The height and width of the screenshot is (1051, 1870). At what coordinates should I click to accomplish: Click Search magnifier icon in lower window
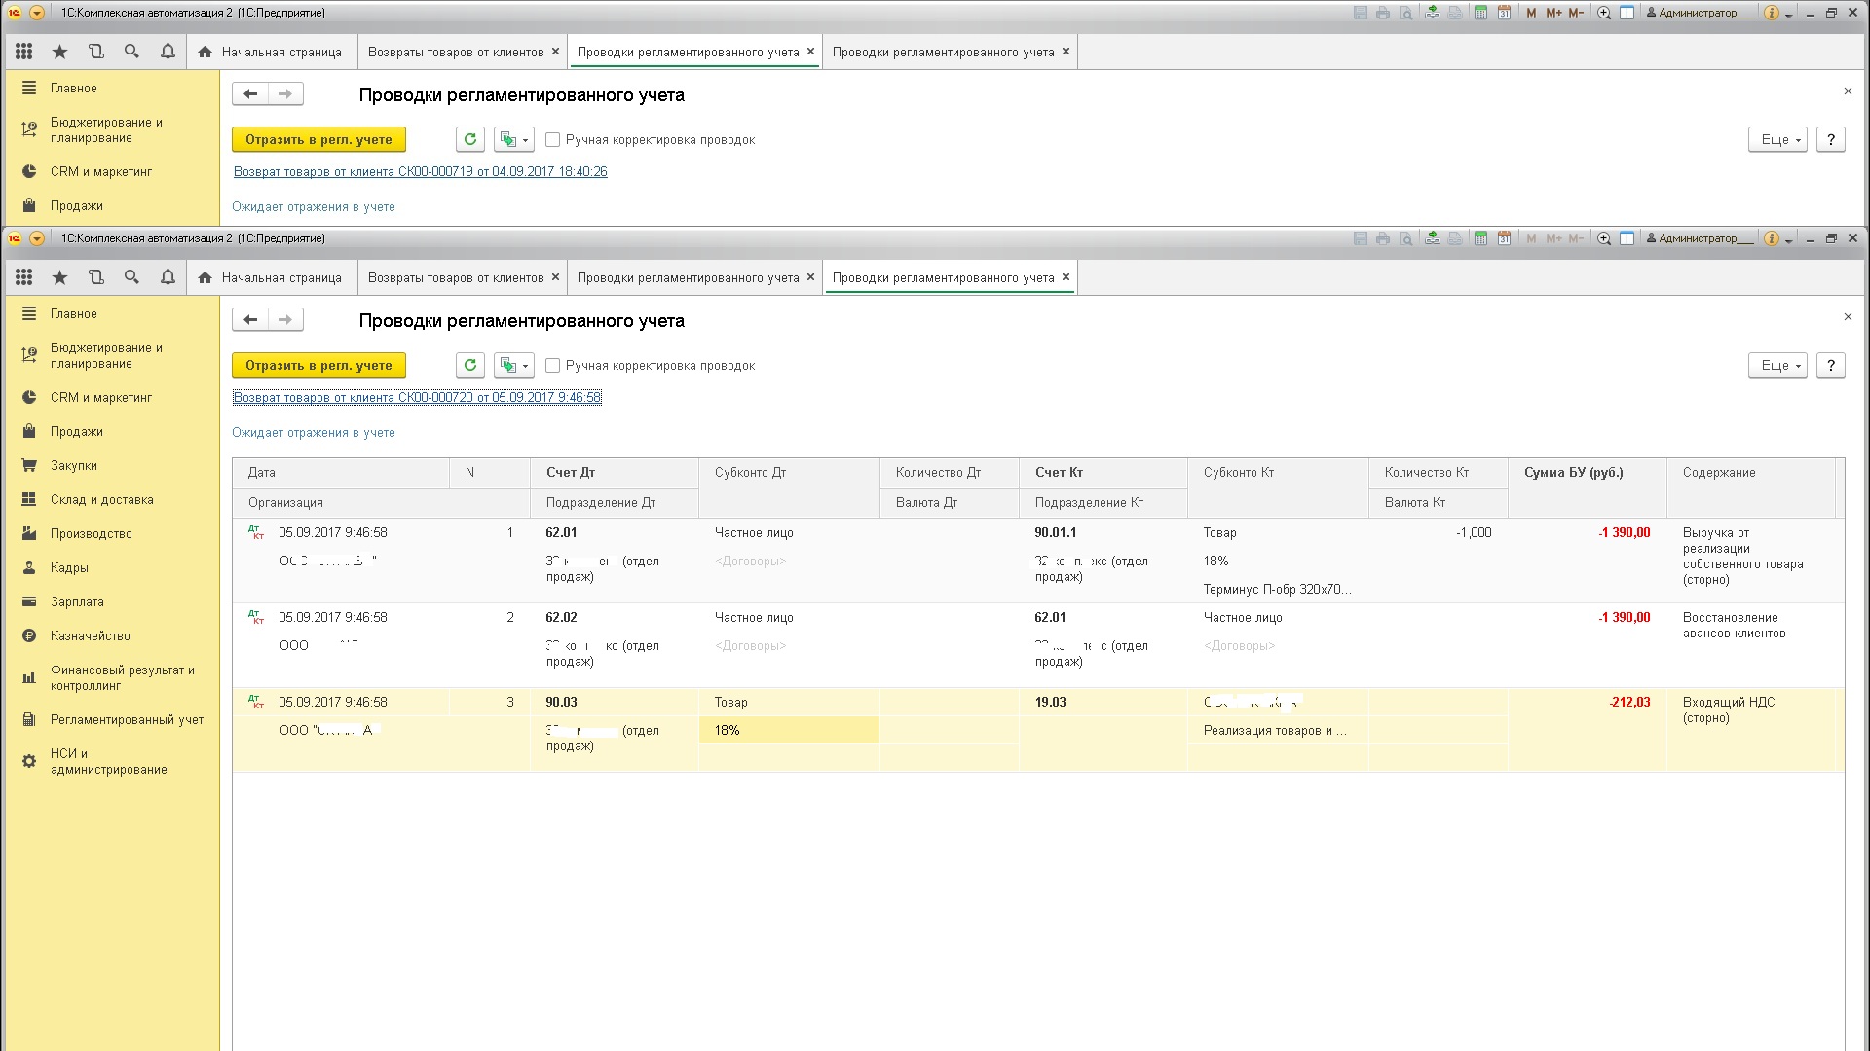(x=131, y=277)
